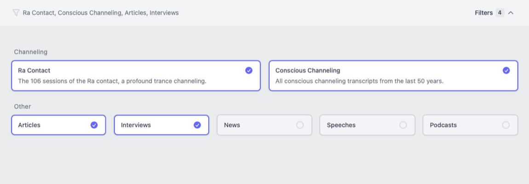
Task: Enable the Speeches radio circle
Action: point(403,125)
